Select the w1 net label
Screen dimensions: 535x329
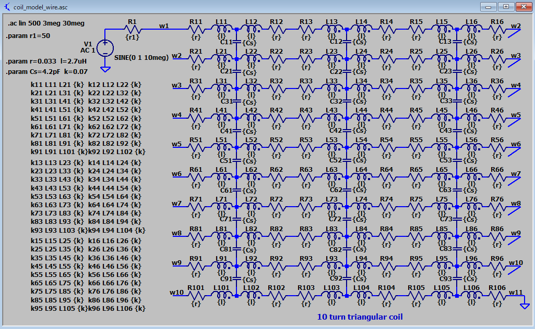click(x=164, y=26)
